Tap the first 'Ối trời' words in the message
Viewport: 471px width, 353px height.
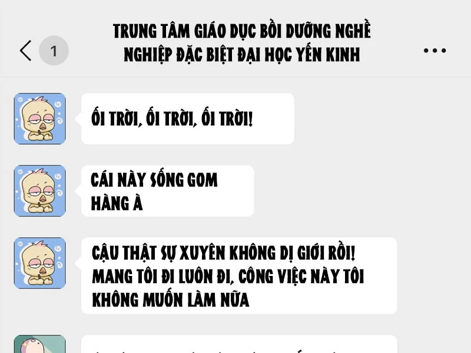116,119
